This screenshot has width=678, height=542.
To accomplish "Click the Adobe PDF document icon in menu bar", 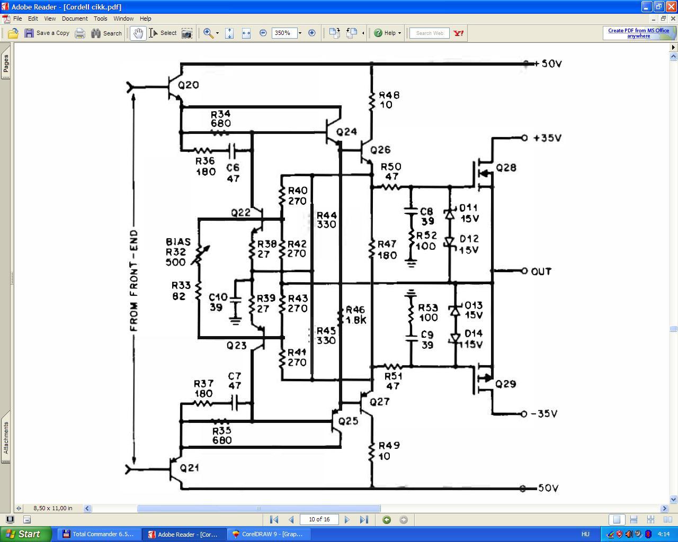I will tap(6, 19).
